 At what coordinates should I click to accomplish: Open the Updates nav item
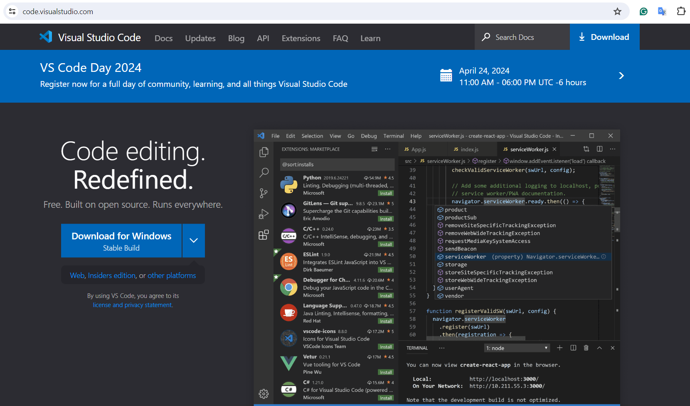point(200,38)
